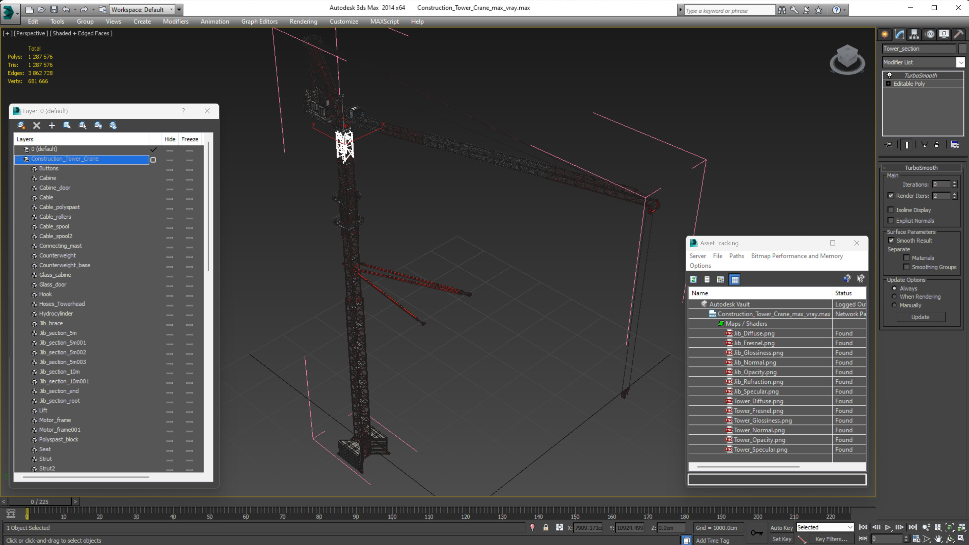Enable the Isoline Display checkbox

click(x=891, y=210)
